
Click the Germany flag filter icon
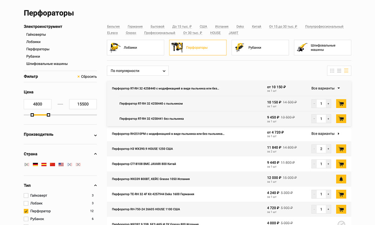coord(35,164)
